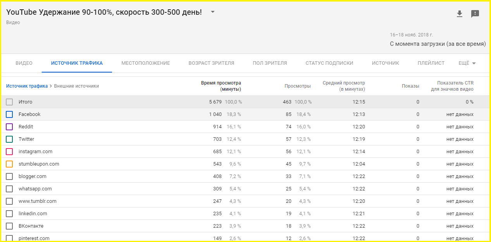This screenshot has height=242, width=491.
Task: Click Facebook watch time value 1 040
Action: coord(215,114)
